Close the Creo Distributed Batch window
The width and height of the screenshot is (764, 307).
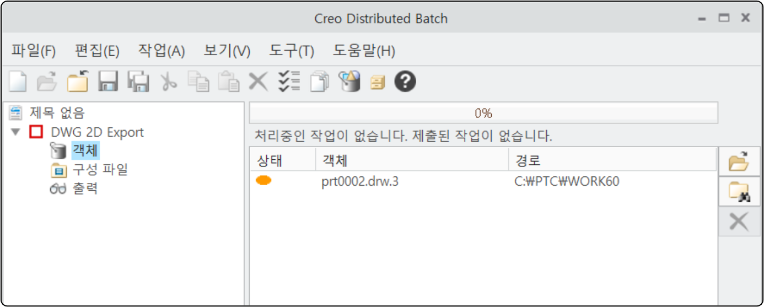(x=745, y=18)
